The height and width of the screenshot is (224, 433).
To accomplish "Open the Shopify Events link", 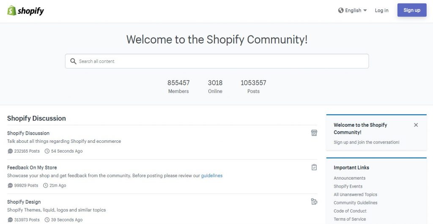I will click(x=348, y=186).
